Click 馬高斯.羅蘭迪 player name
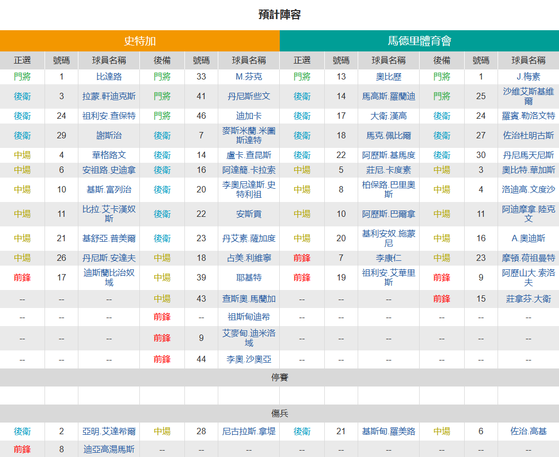Image resolution: width=559 pixels, height=457 pixels. tap(388, 96)
